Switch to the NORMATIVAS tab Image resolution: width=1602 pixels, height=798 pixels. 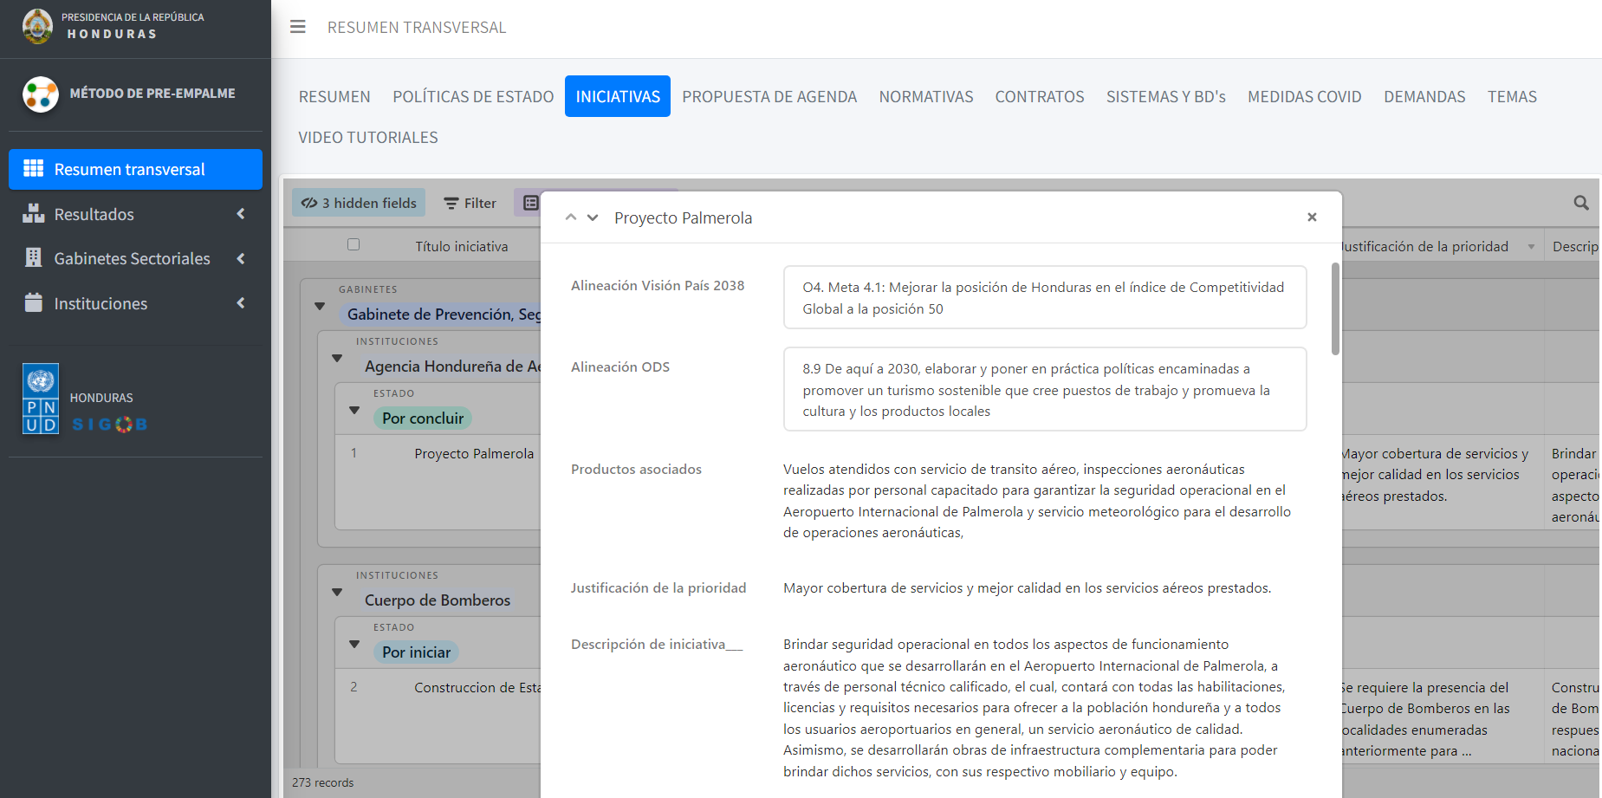pyautogui.click(x=926, y=96)
